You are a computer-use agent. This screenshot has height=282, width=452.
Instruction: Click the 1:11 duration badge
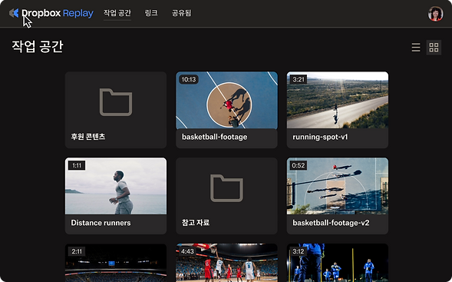77,165
